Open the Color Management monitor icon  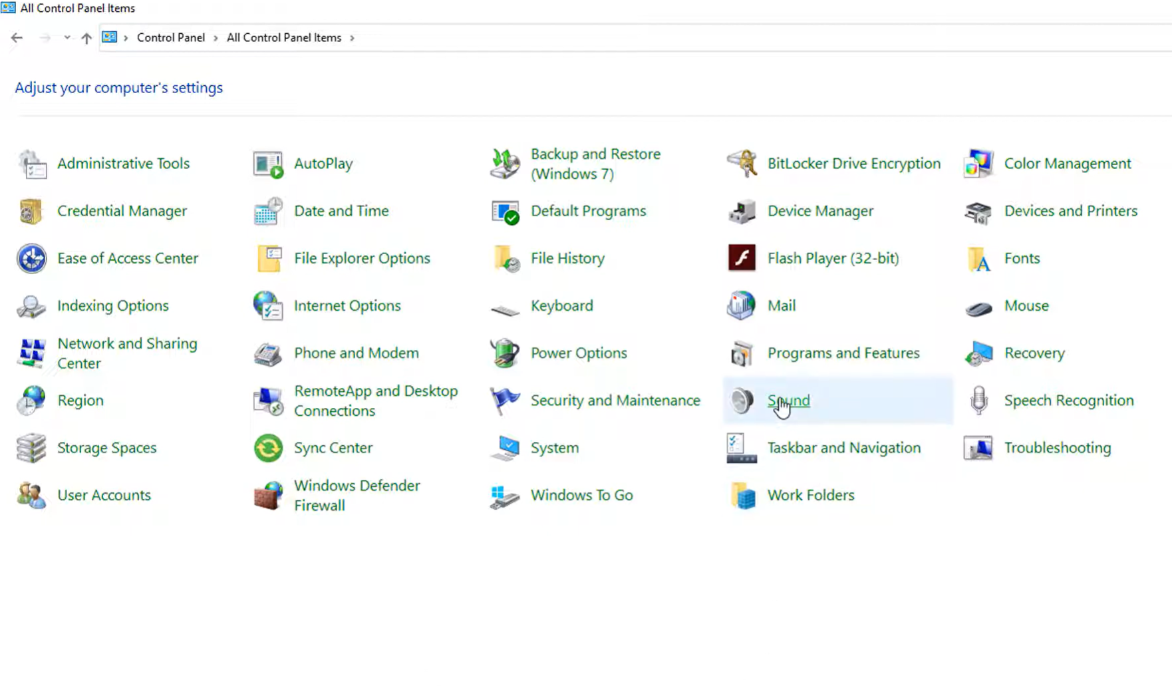click(x=978, y=164)
